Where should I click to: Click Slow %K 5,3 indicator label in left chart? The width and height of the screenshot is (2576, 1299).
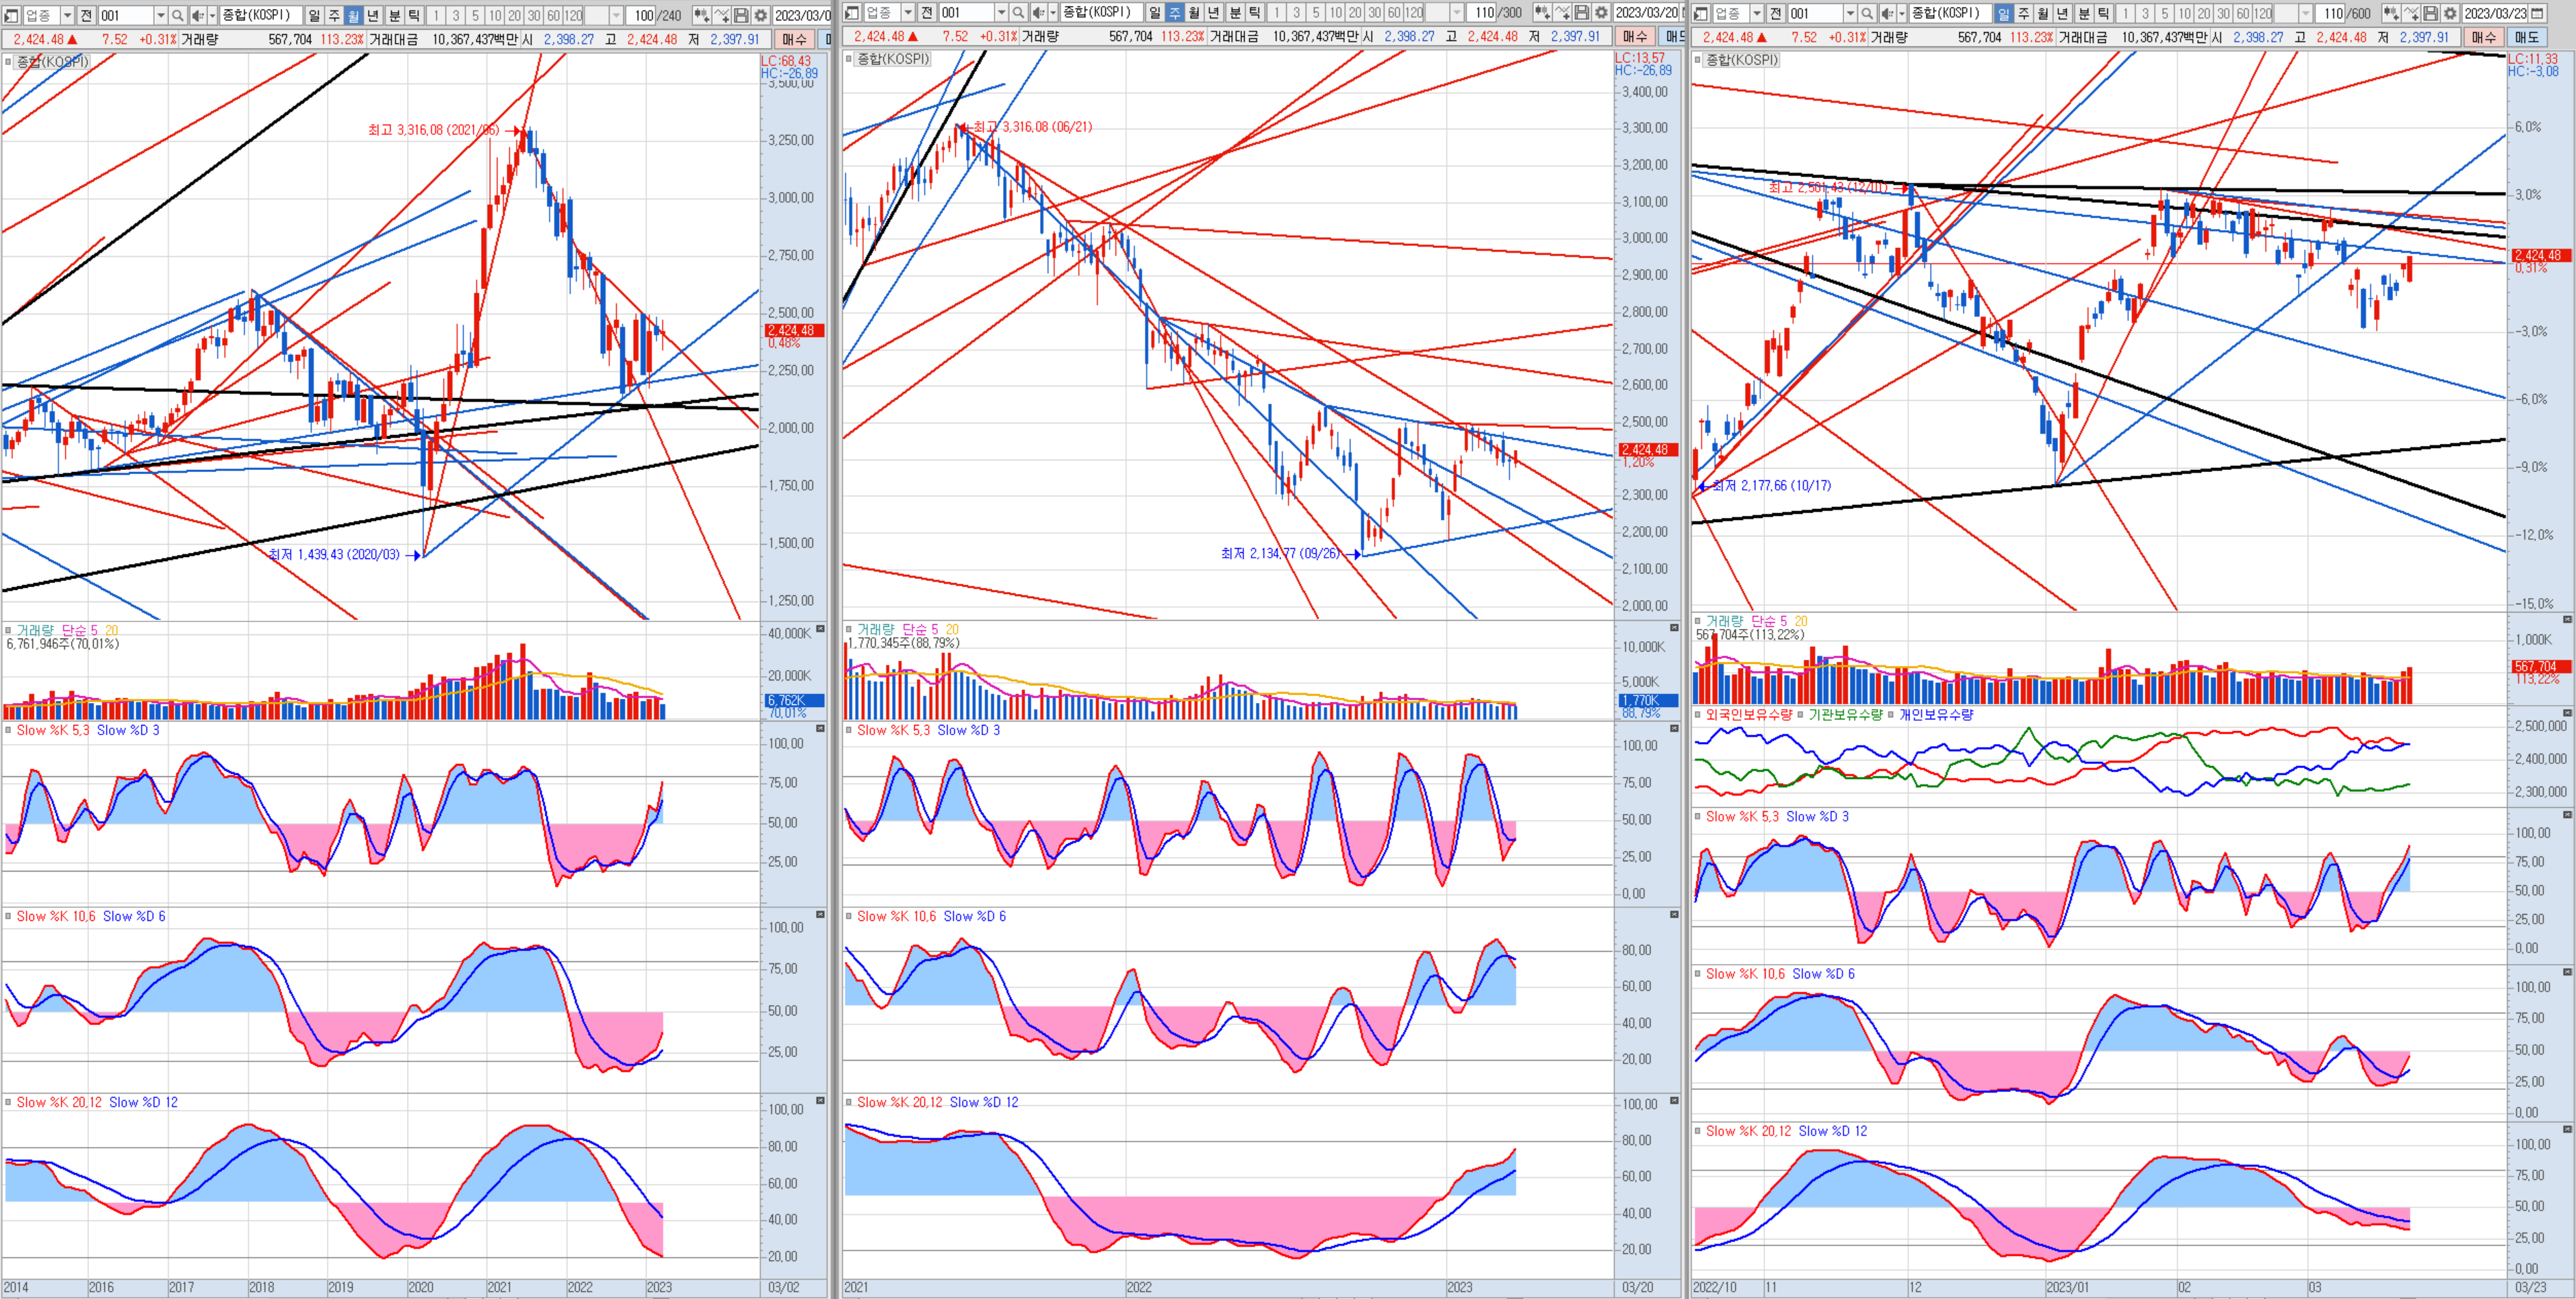(53, 730)
